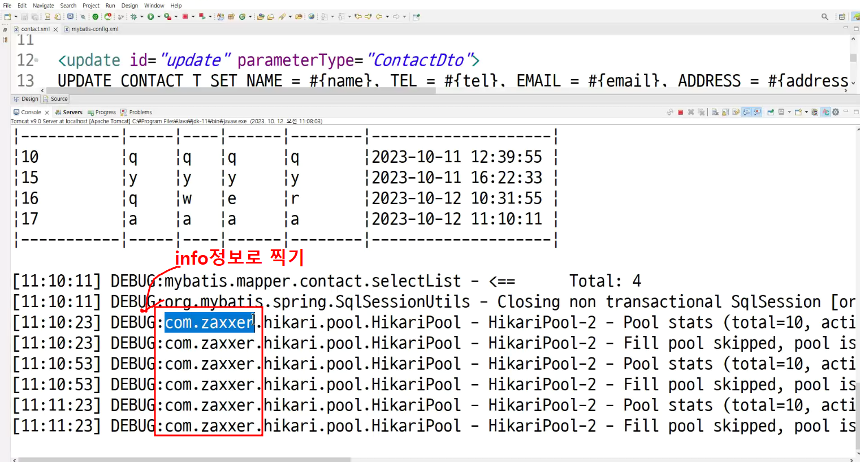Screen dimensions: 860x462
Task: Click the Run Last Tool icon
Action: pyautogui.click(x=167, y=16)
